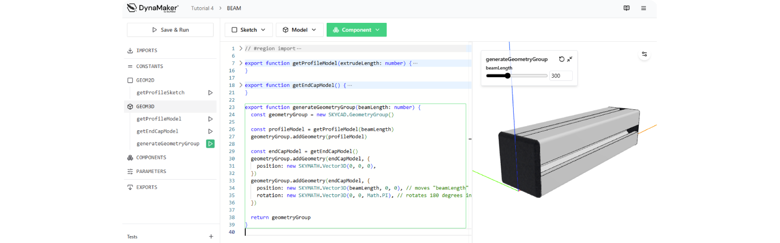
Task: Open the green Component dropdown
Action: (356, 30)
